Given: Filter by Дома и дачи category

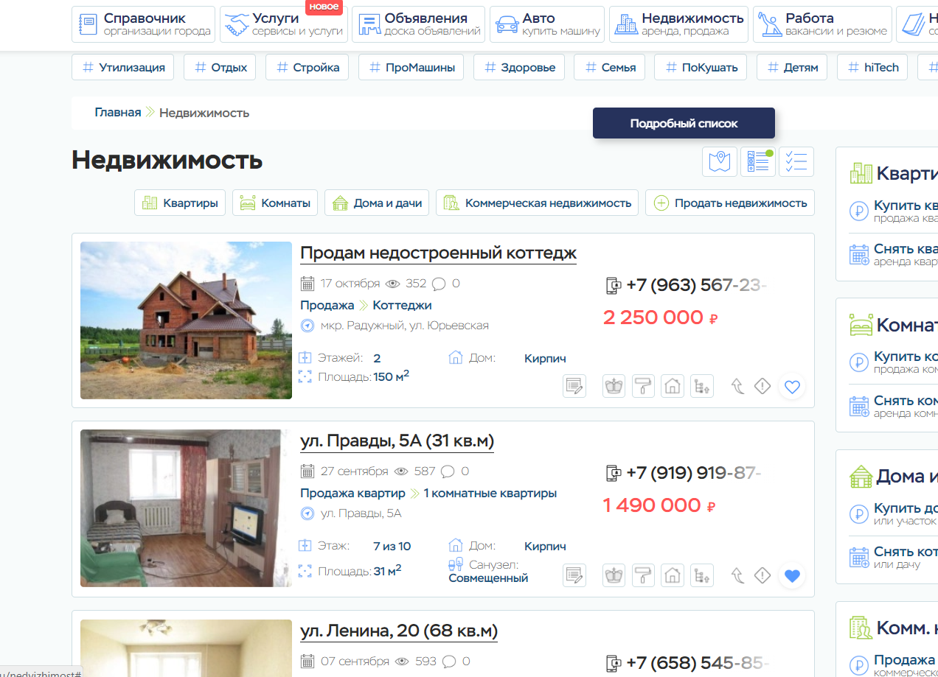Looking at the screenshot, I should (377, 203).
